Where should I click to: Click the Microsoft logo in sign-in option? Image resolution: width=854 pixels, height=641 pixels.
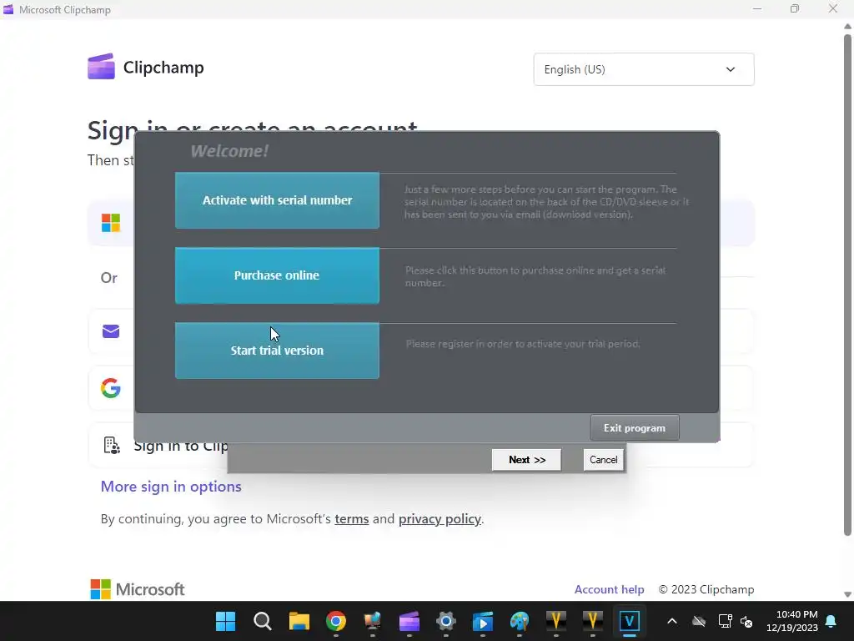pyautogui.click(x=111, y=222)
